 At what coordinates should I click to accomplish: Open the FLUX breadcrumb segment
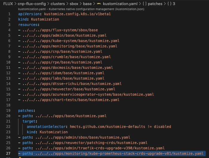pyautogui.click(x=8, y=4)
